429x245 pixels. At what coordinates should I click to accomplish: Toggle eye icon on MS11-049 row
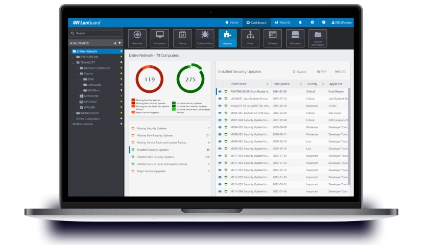click(x=220, y=191)
